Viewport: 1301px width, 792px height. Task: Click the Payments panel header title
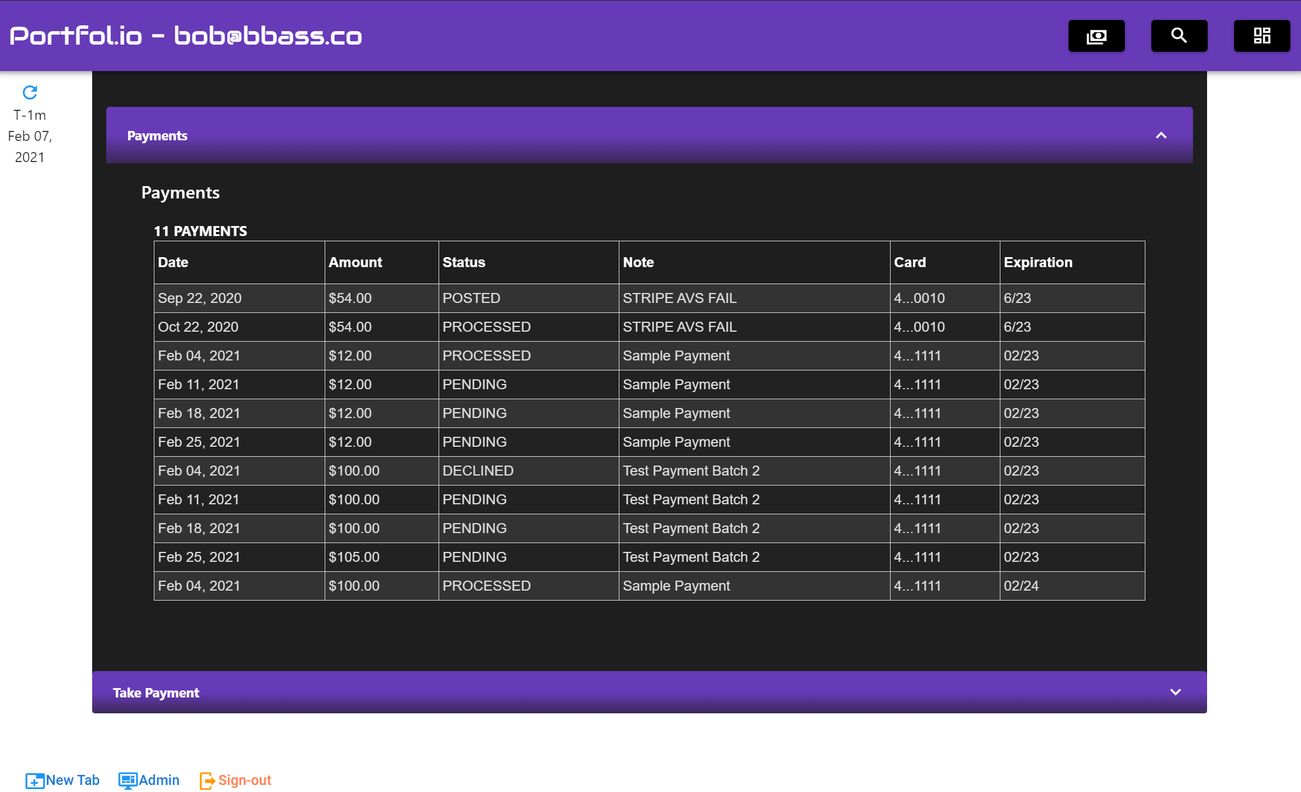[x=157, y=136]
